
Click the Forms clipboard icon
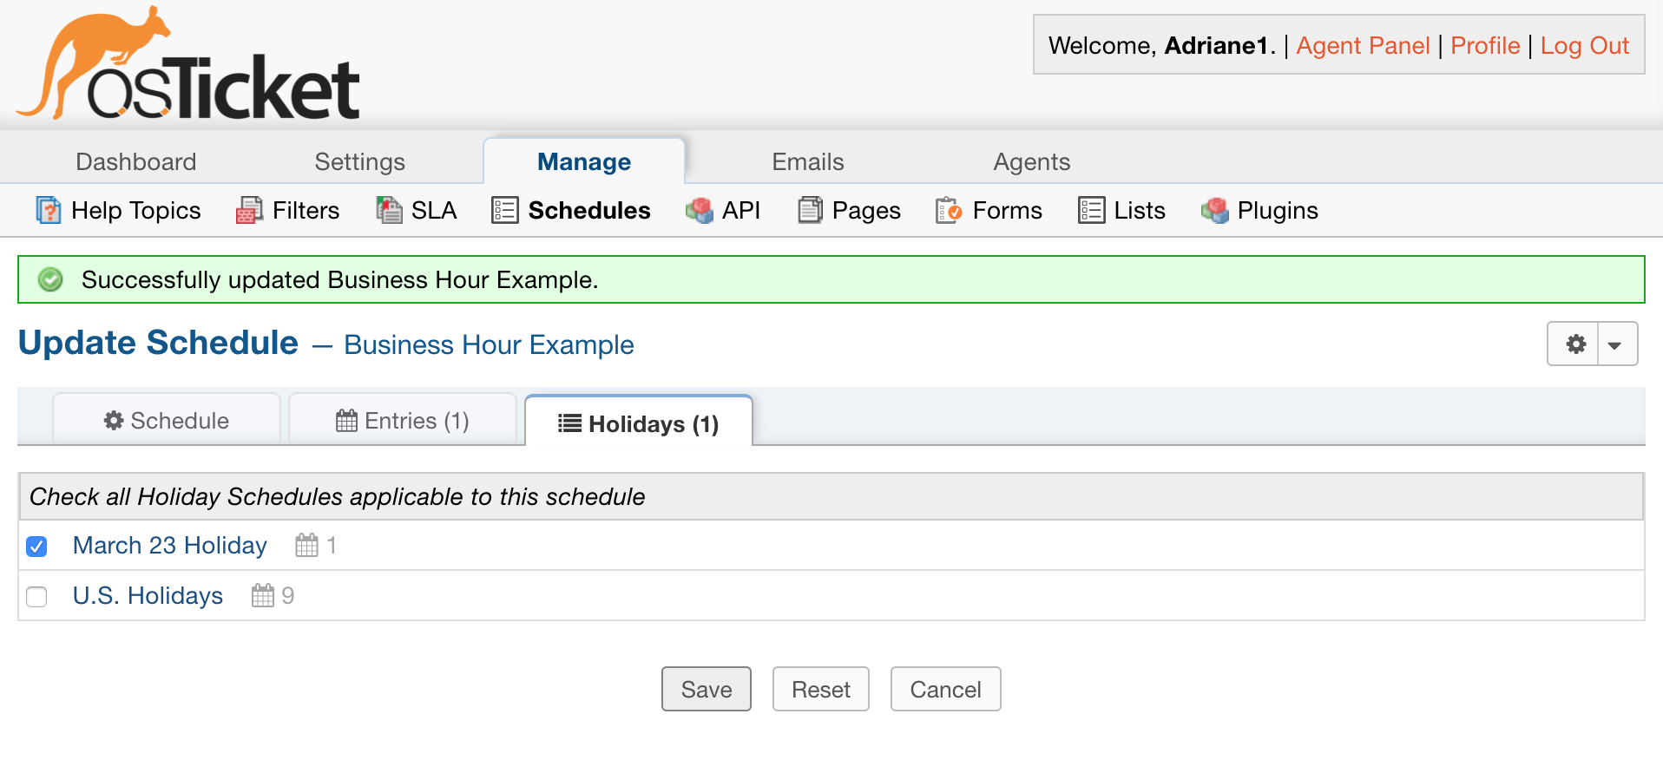point(949,210)
